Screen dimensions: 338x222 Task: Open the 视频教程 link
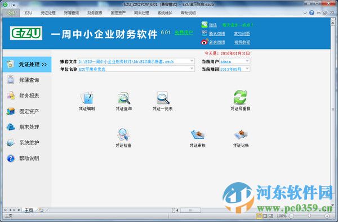242,42
